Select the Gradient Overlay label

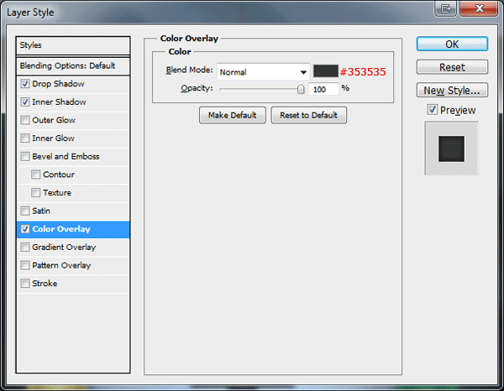tap(64, 248)
